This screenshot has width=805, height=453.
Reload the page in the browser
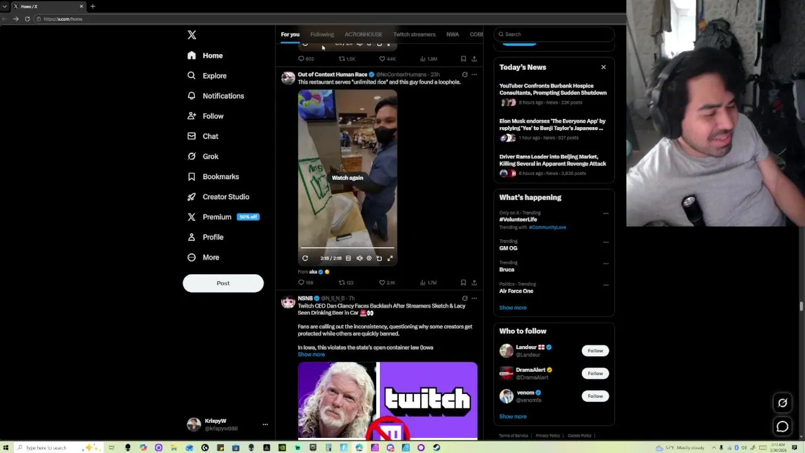(27, 19)
